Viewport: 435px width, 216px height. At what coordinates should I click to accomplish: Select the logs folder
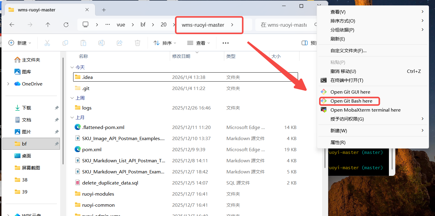(185, 108)
